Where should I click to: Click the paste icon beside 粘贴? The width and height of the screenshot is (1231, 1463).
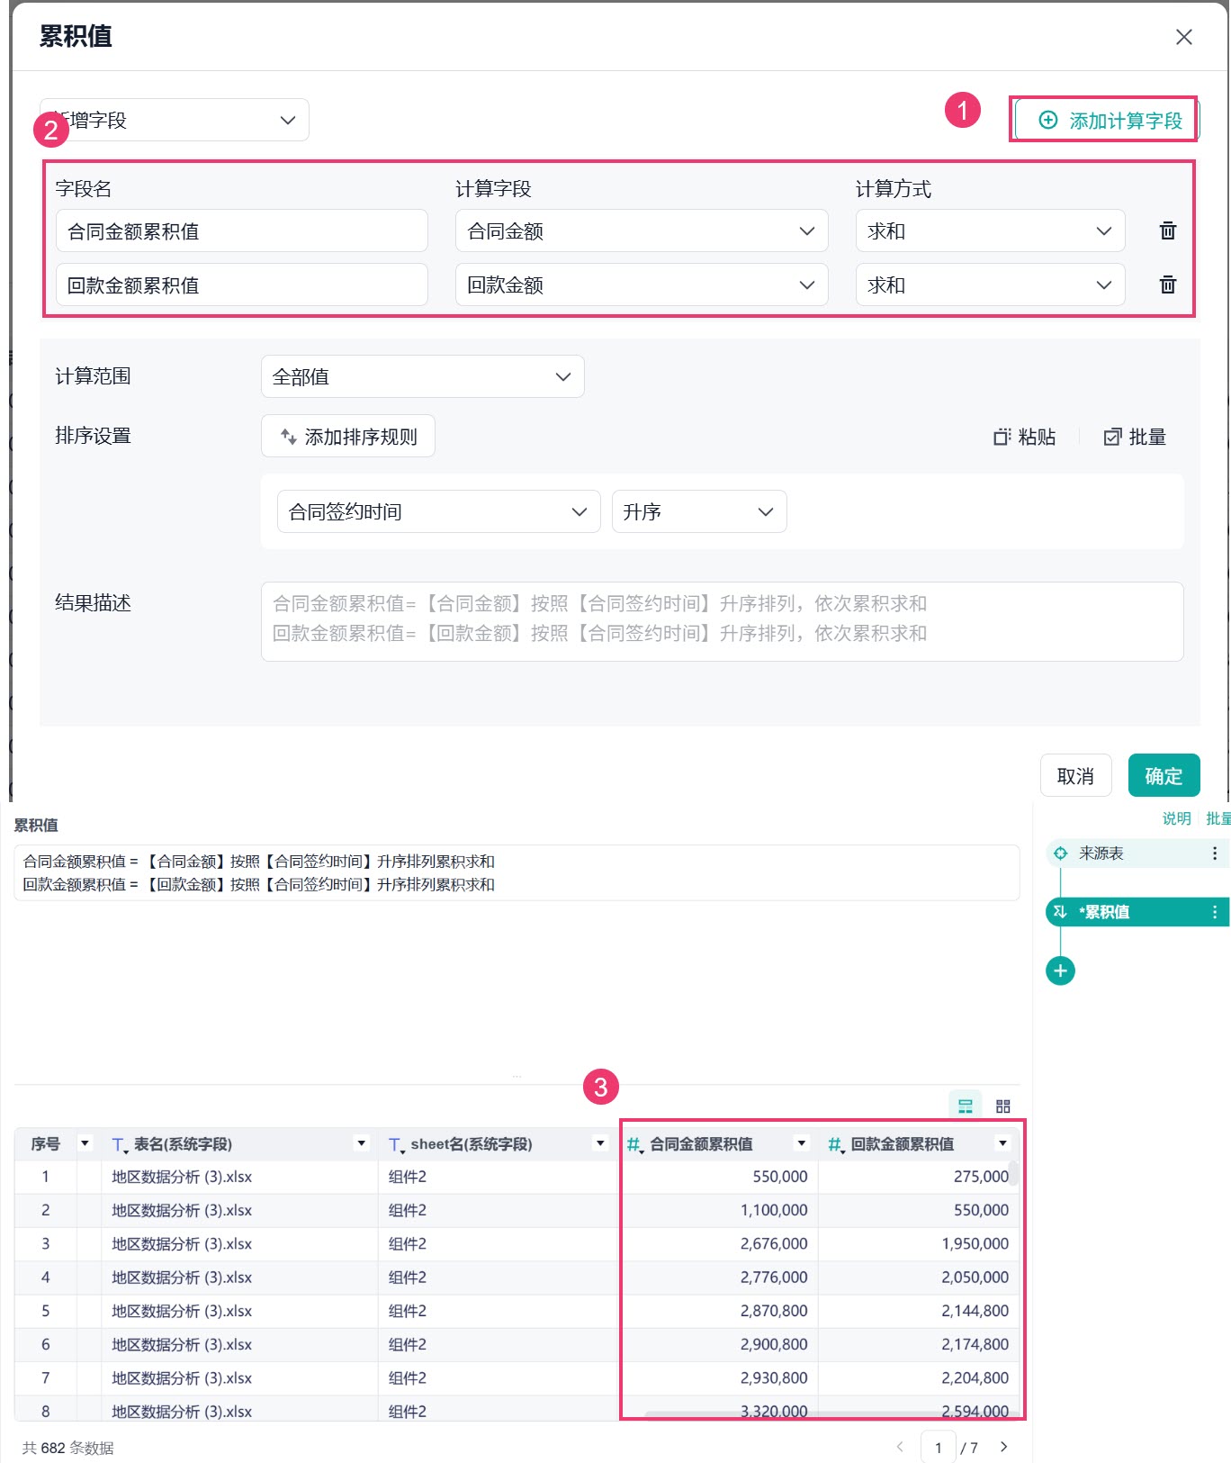click(1002, 437)
